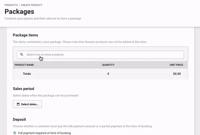Click the Deposit section heading
This screenshot has width=200, height=135.
click(x=19, y=120)
